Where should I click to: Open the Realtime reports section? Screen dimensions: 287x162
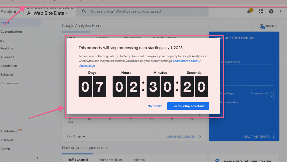coord(7,48)
